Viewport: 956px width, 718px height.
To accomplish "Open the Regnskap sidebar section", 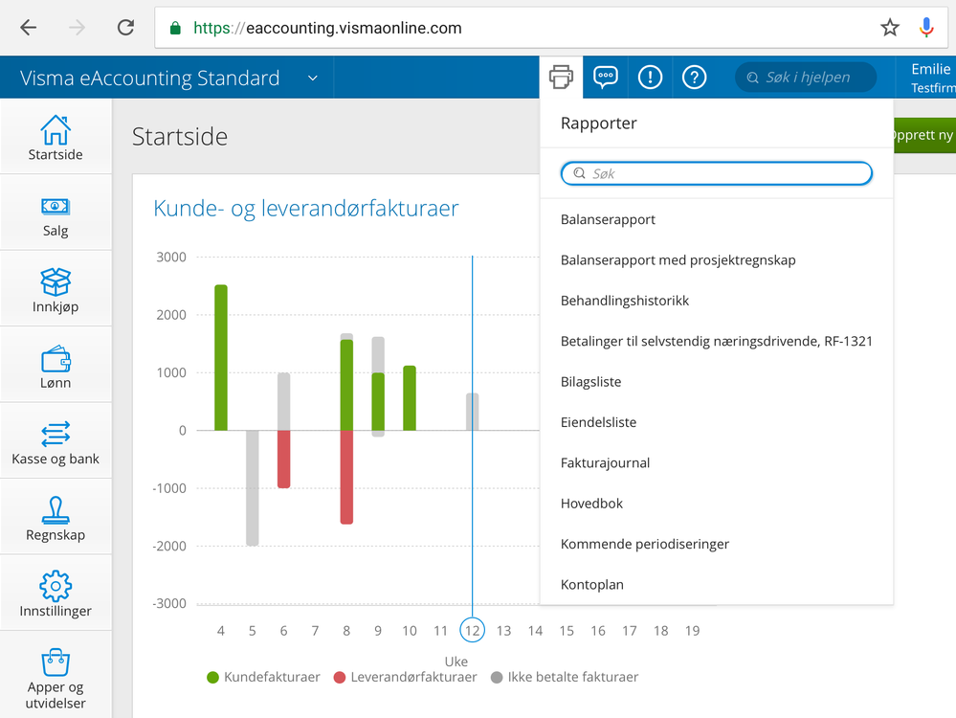I will tap(56, 517).
